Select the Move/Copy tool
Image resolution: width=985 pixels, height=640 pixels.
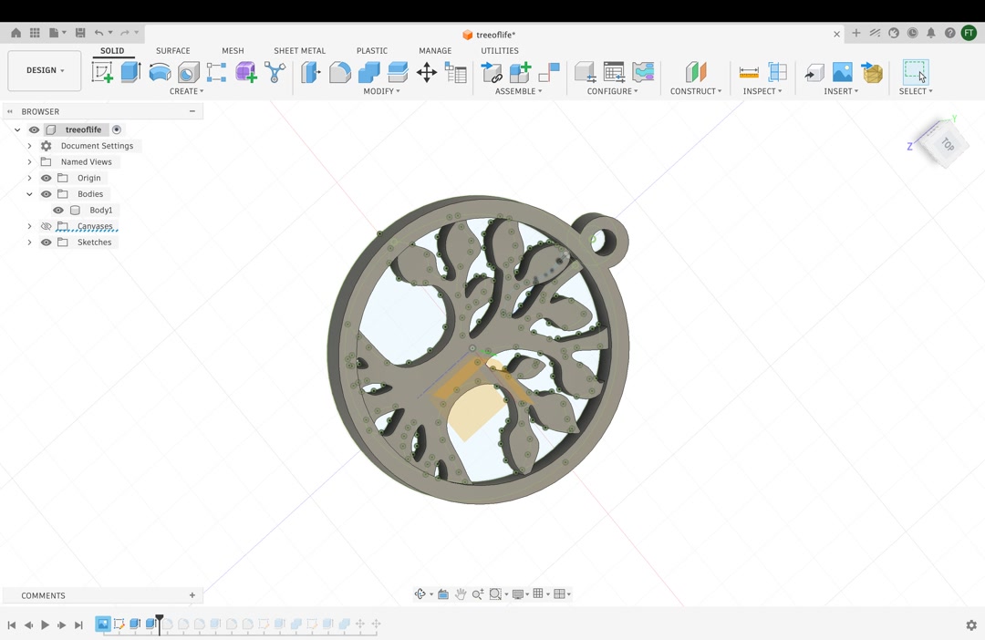[x=427, y=72]
